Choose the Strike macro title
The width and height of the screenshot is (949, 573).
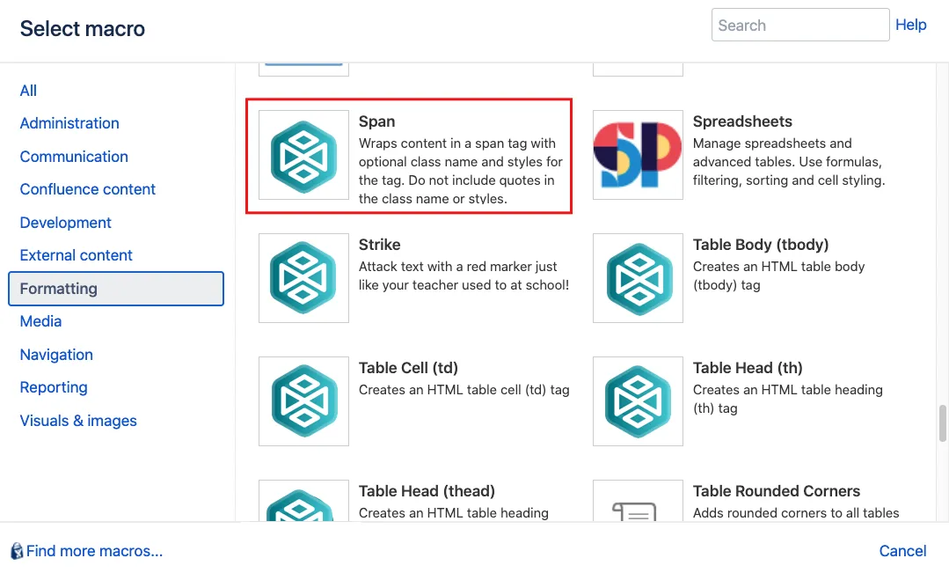(379, 245)
